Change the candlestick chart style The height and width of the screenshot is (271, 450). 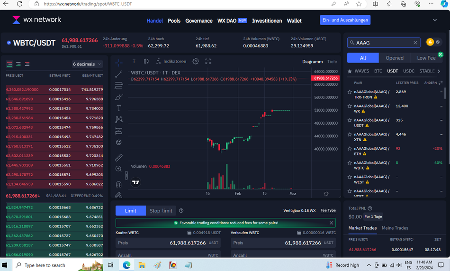[x=146, y=61]
